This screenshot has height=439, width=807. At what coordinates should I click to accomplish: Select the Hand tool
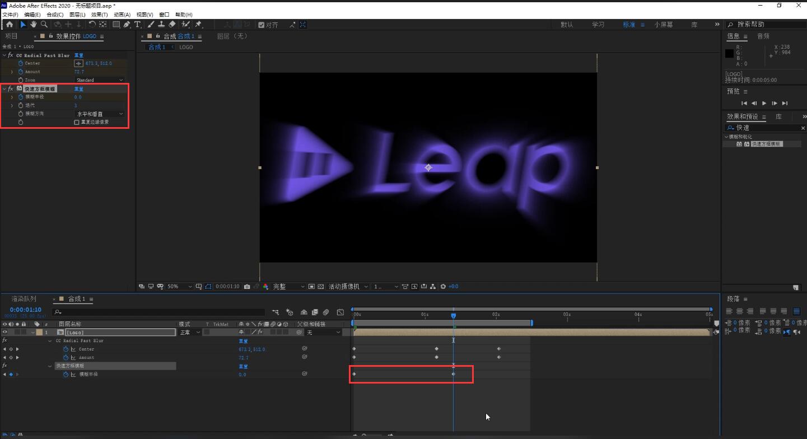[34, 25]
